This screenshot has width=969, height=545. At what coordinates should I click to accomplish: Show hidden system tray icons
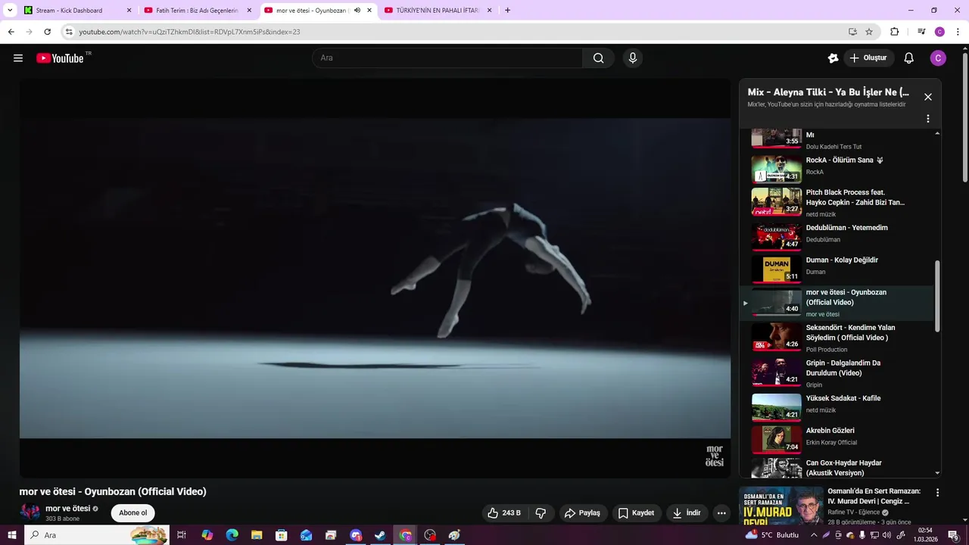point(814,535)
